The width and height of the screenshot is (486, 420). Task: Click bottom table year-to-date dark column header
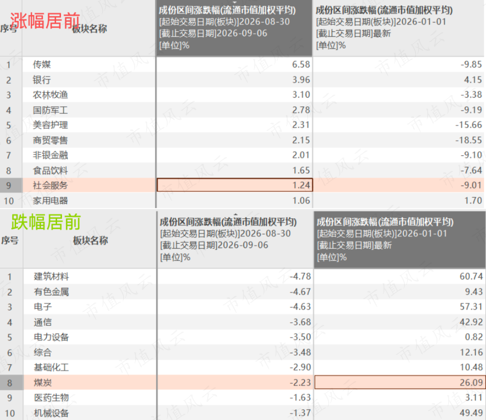tap(400, 240)
